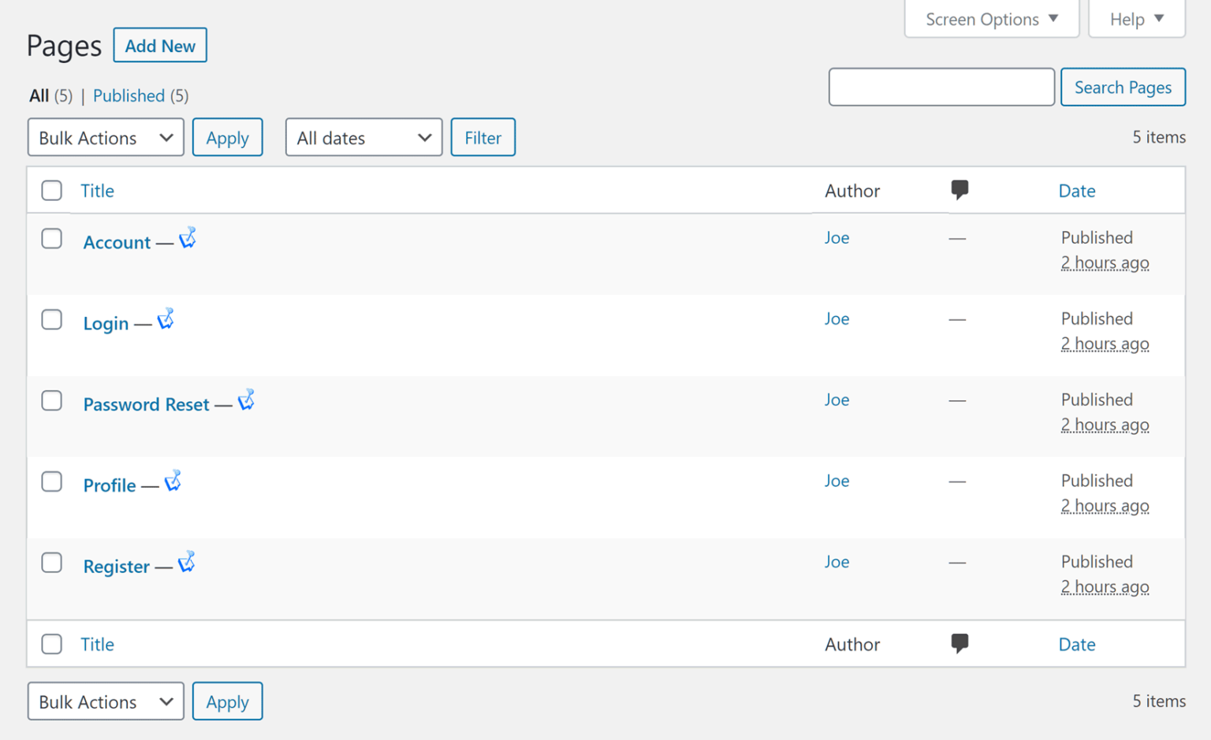Image resolution: width=1211 pixels, height=740 pixels.
Task: Click the Add New page button
Action: tap(160, 45)
